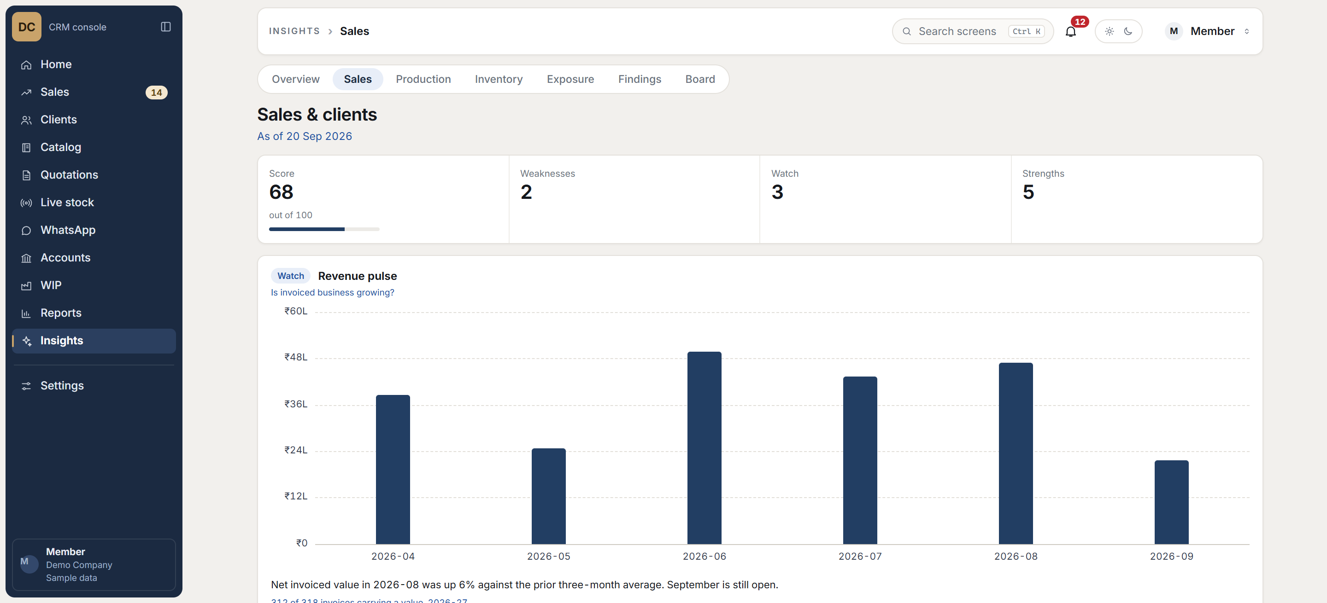Click 'As of 20 Sep 2026' text
This screenshot has width=1327, height=603.
305,136
